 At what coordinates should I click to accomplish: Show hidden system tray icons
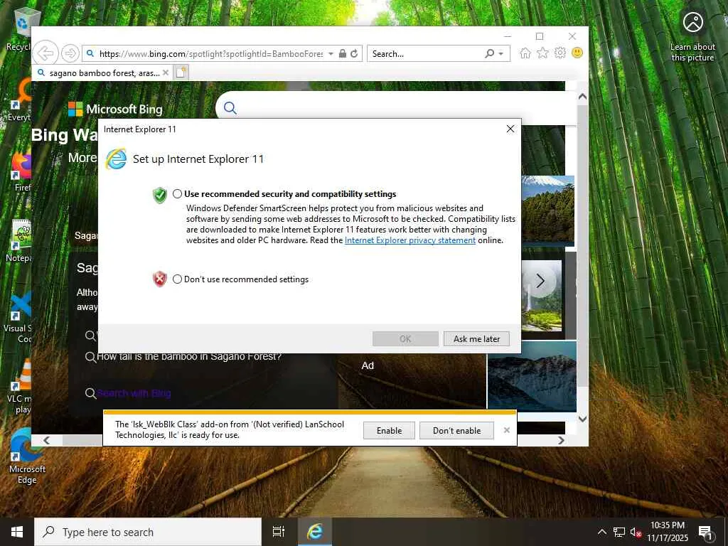(x=601, y=532)
